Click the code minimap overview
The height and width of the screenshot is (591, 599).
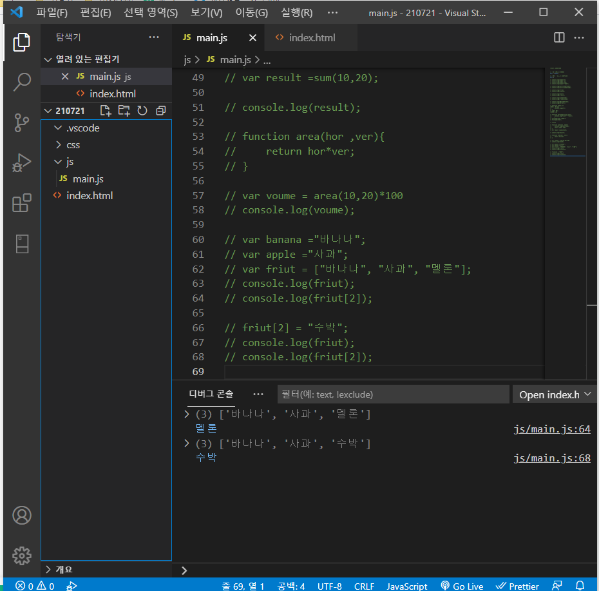click(x=567, y=111)
